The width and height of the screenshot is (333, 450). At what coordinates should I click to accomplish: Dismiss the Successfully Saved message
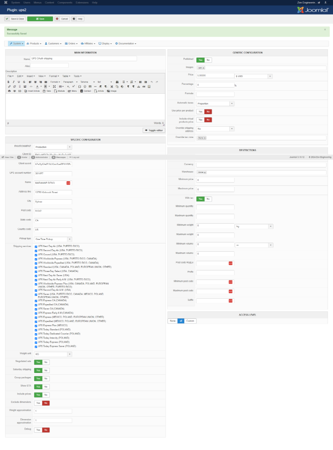click(x=325, y=30)
